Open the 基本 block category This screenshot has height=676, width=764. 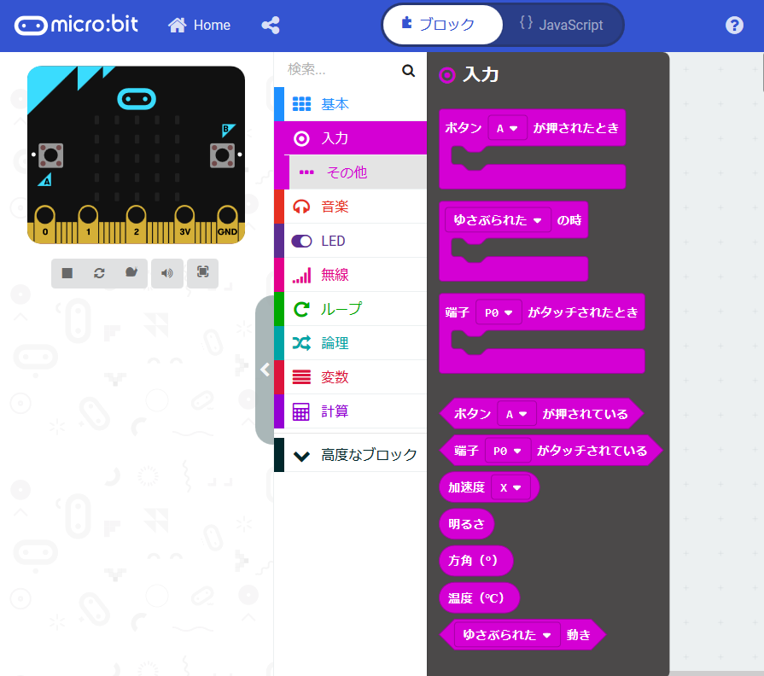(350, 104)
